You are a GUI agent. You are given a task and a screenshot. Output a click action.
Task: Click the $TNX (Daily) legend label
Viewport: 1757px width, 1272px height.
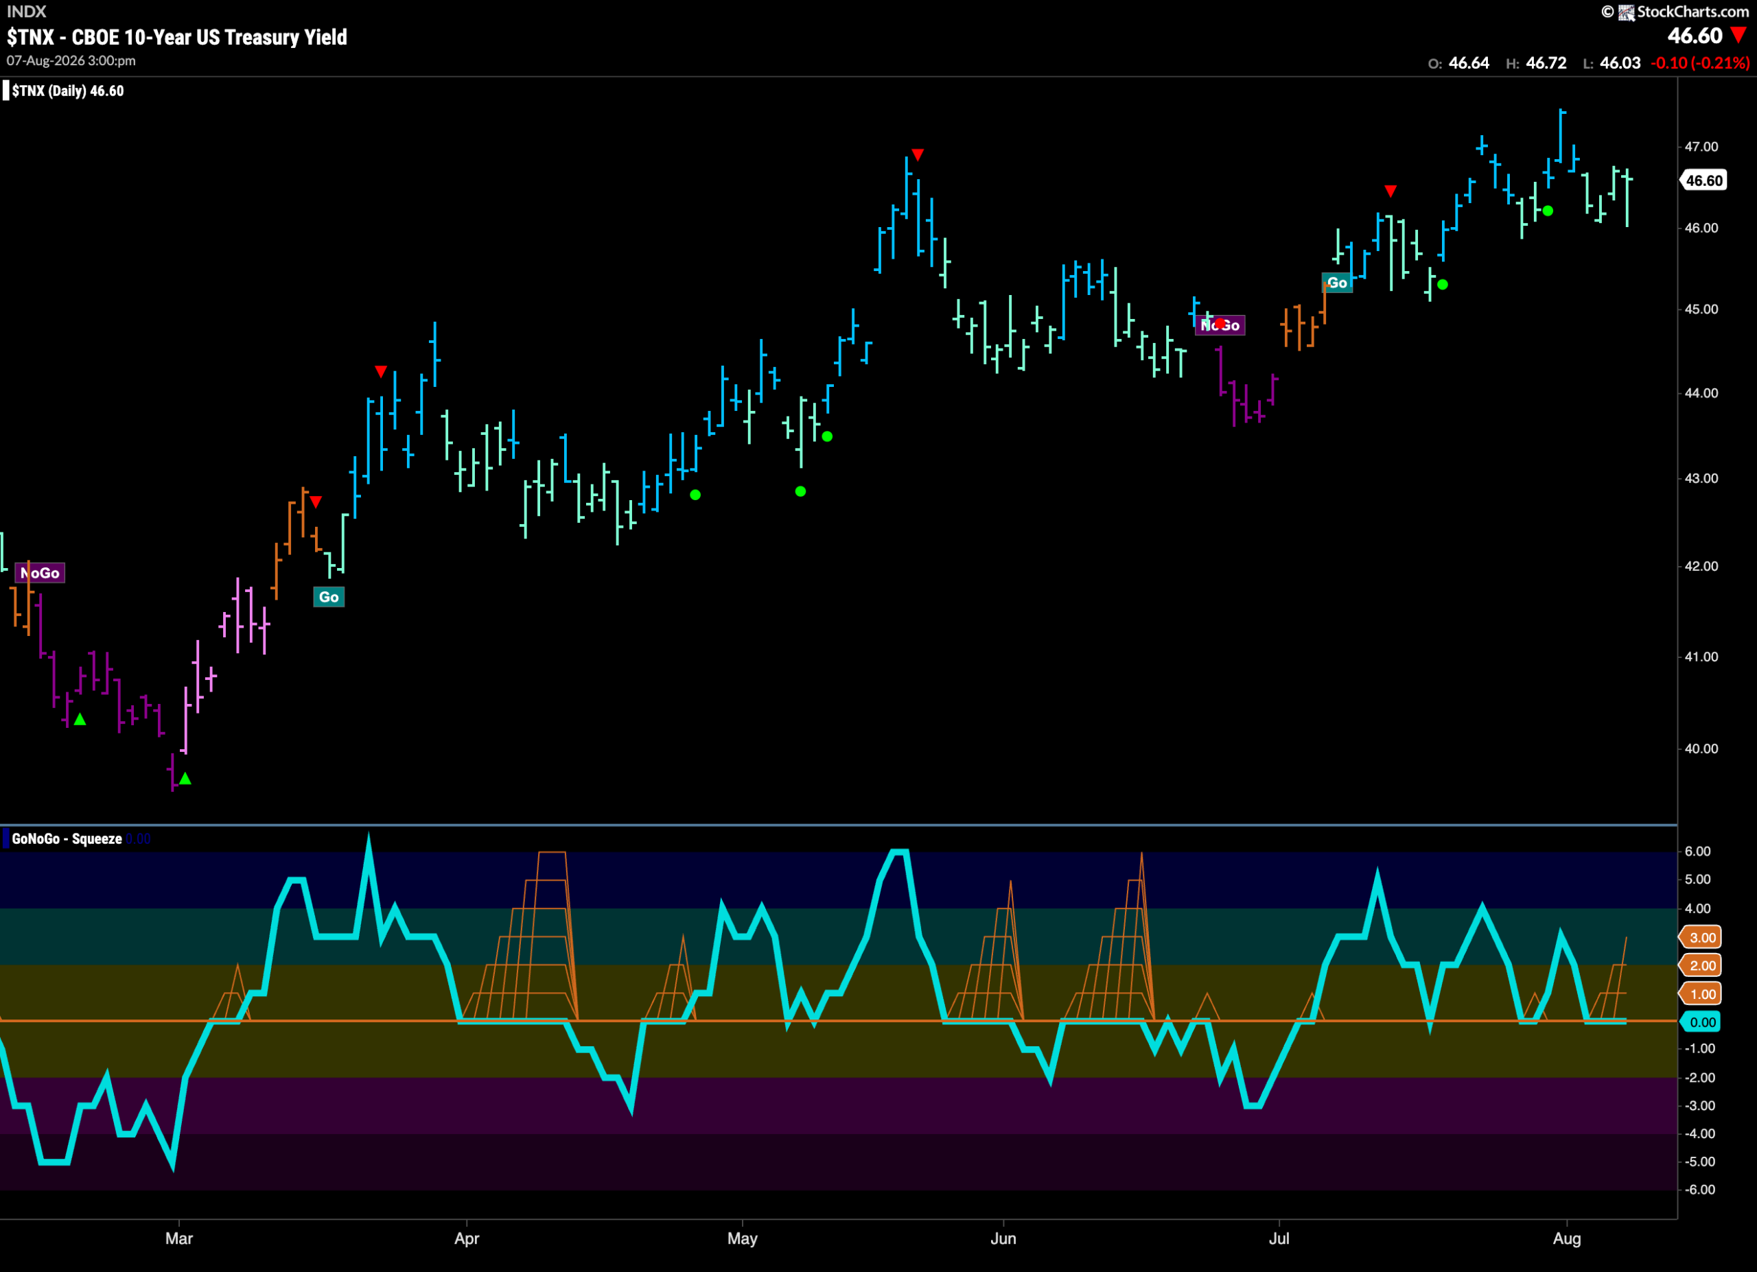(67, 91)
